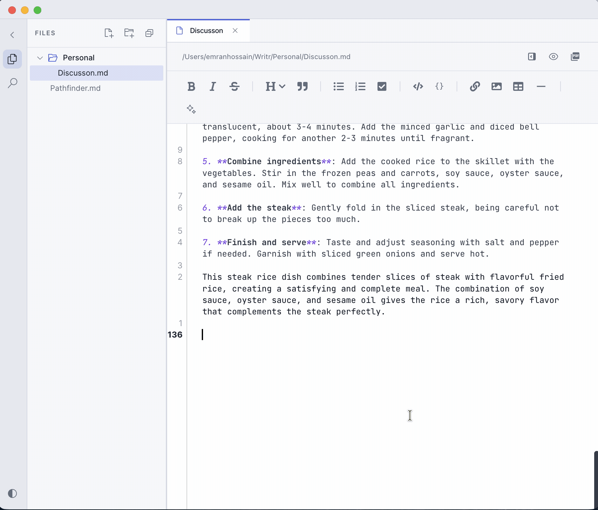
Task: Close the window with red button
Action: pyautogui.click(x=12, y=10)
